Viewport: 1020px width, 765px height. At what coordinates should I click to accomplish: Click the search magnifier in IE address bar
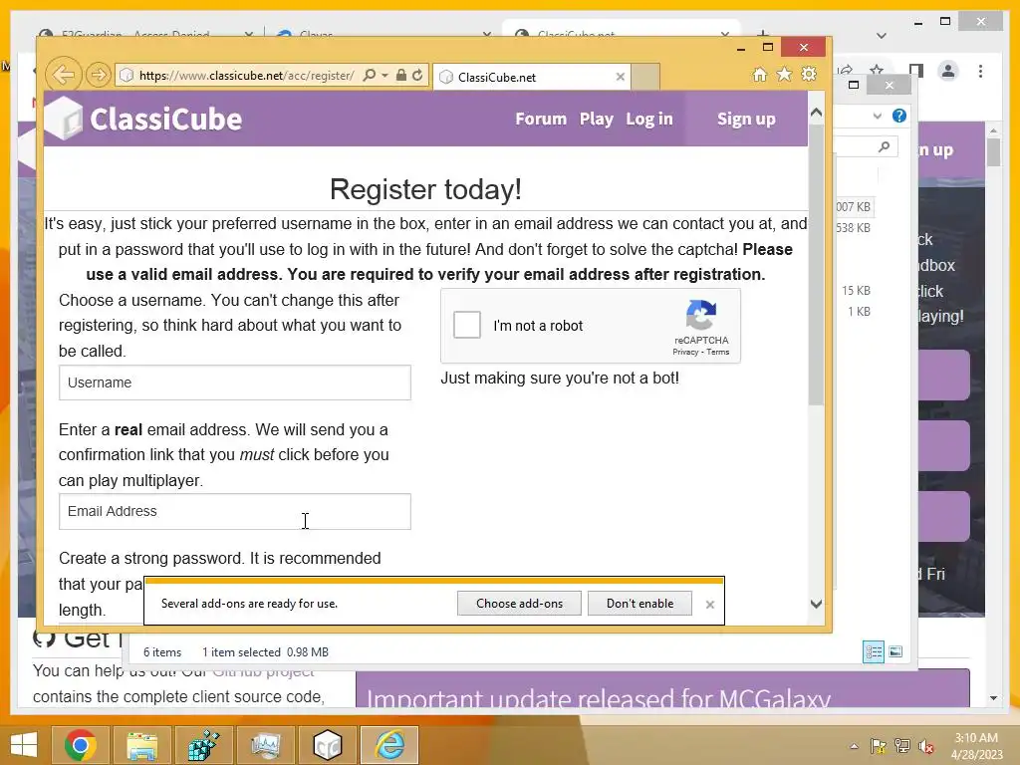369,75
